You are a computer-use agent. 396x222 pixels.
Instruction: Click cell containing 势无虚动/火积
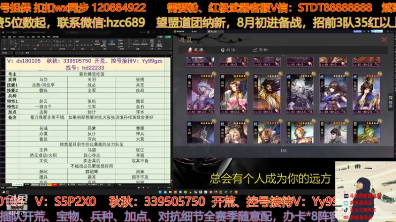tap(43, 155)
